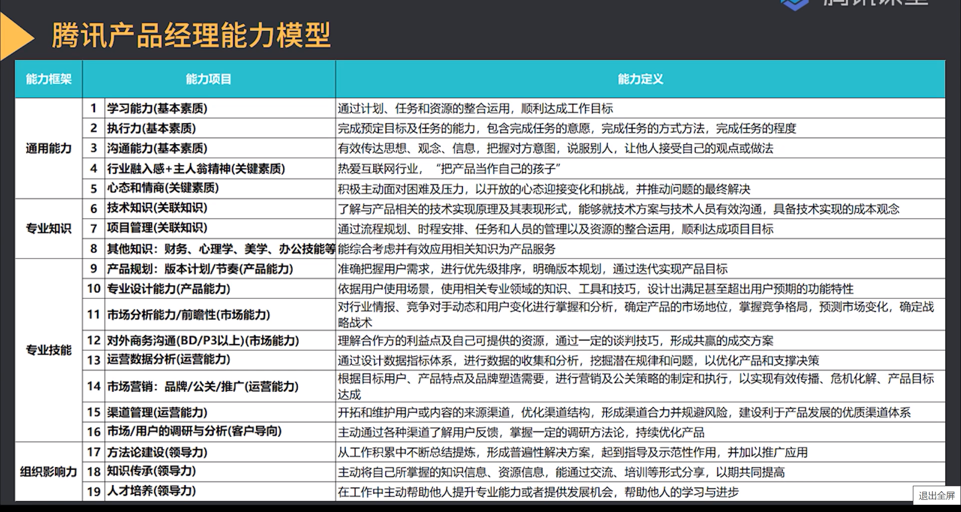Click the 退出全屏 exit fullscreen button

point(936,496)
